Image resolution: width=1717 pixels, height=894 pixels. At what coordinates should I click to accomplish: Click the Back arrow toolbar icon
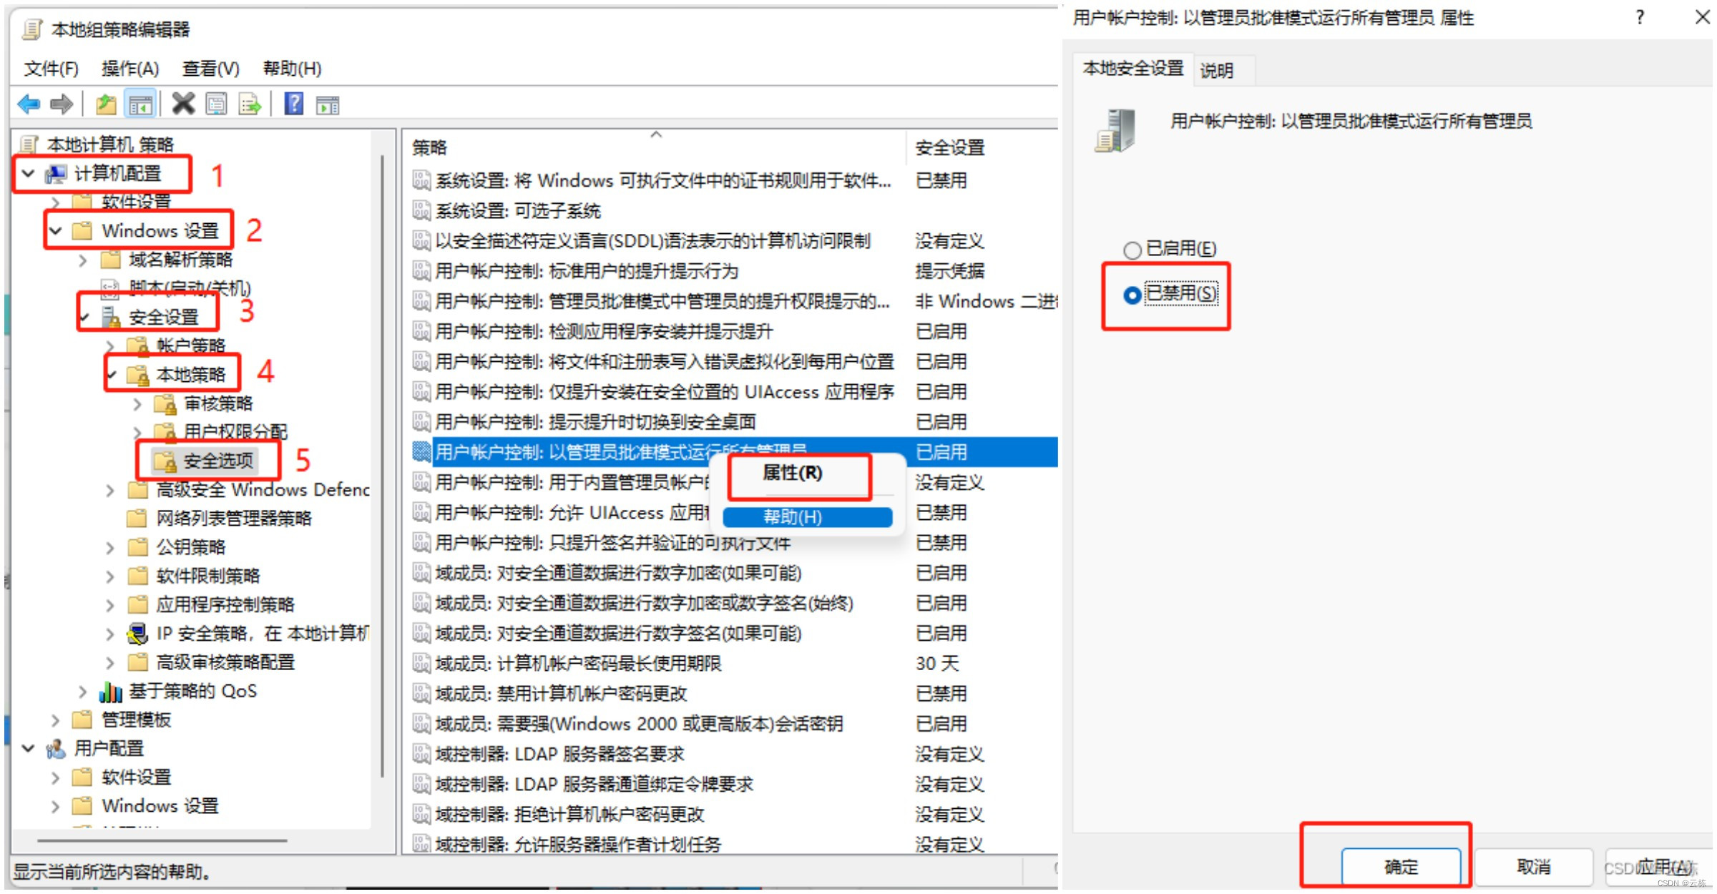point(29,104)
